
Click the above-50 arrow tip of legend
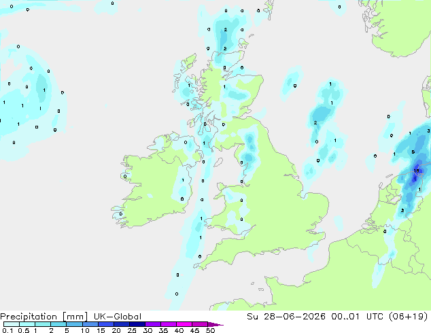click(215, 324)
